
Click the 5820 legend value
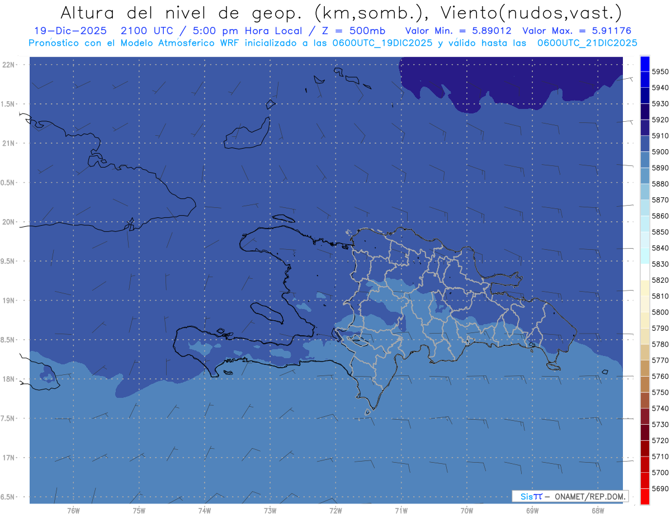click(x=660, y=280)
